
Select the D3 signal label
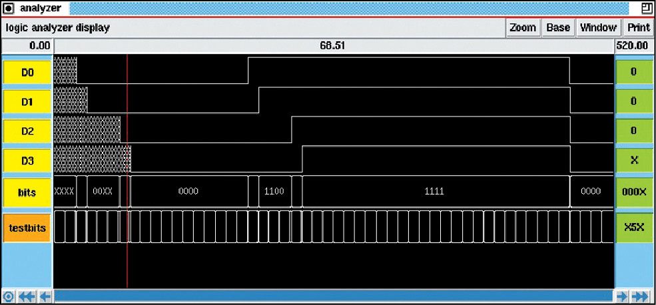pyautogui.click(x=27, y=160)
